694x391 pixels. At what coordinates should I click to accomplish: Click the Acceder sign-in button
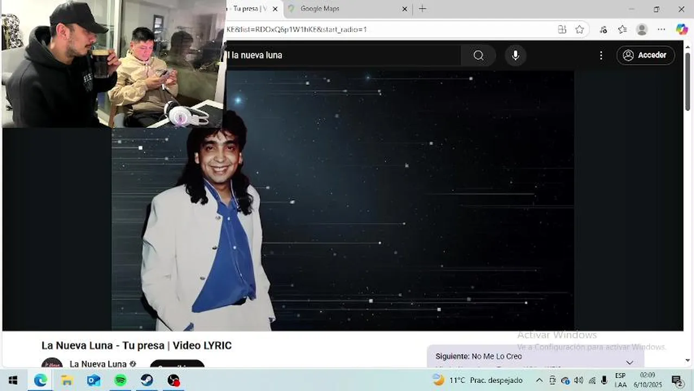646,55
